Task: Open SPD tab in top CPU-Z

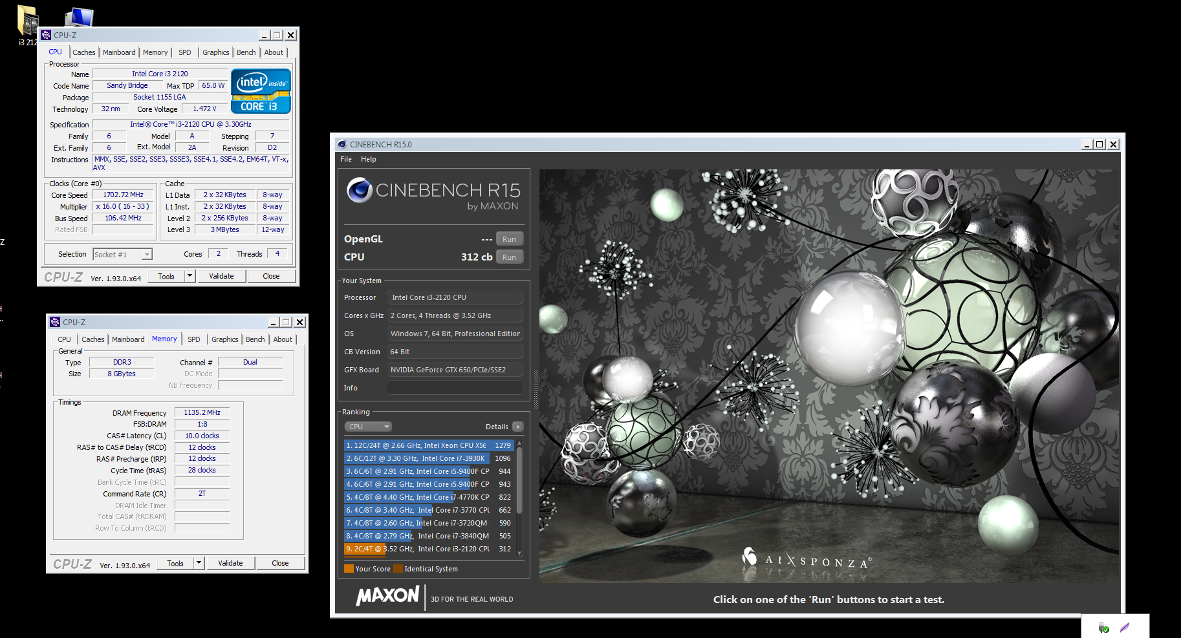Action: coord(185,52)
